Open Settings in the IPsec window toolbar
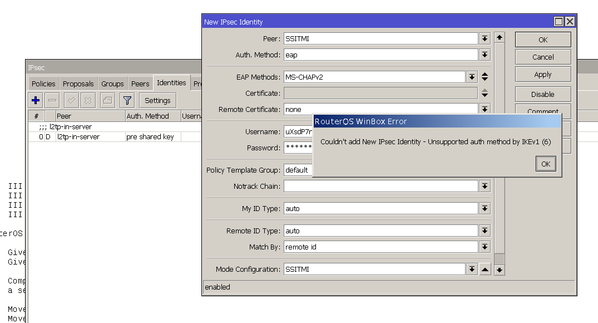Screen dimensions: 598x323 [157, 100]
